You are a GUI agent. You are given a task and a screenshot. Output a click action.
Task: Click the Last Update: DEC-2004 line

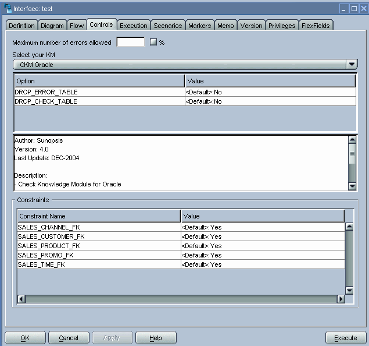(x=46, y=158)
